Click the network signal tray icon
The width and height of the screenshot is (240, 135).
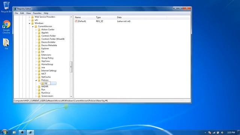(214, 132)
